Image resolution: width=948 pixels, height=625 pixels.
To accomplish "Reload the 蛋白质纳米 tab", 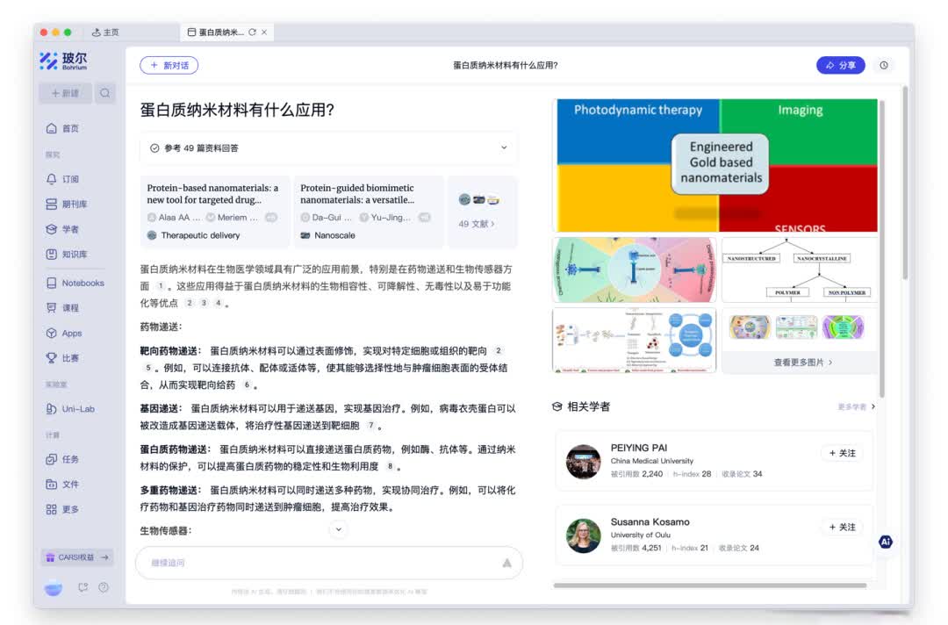I will (x=252, y=32).
